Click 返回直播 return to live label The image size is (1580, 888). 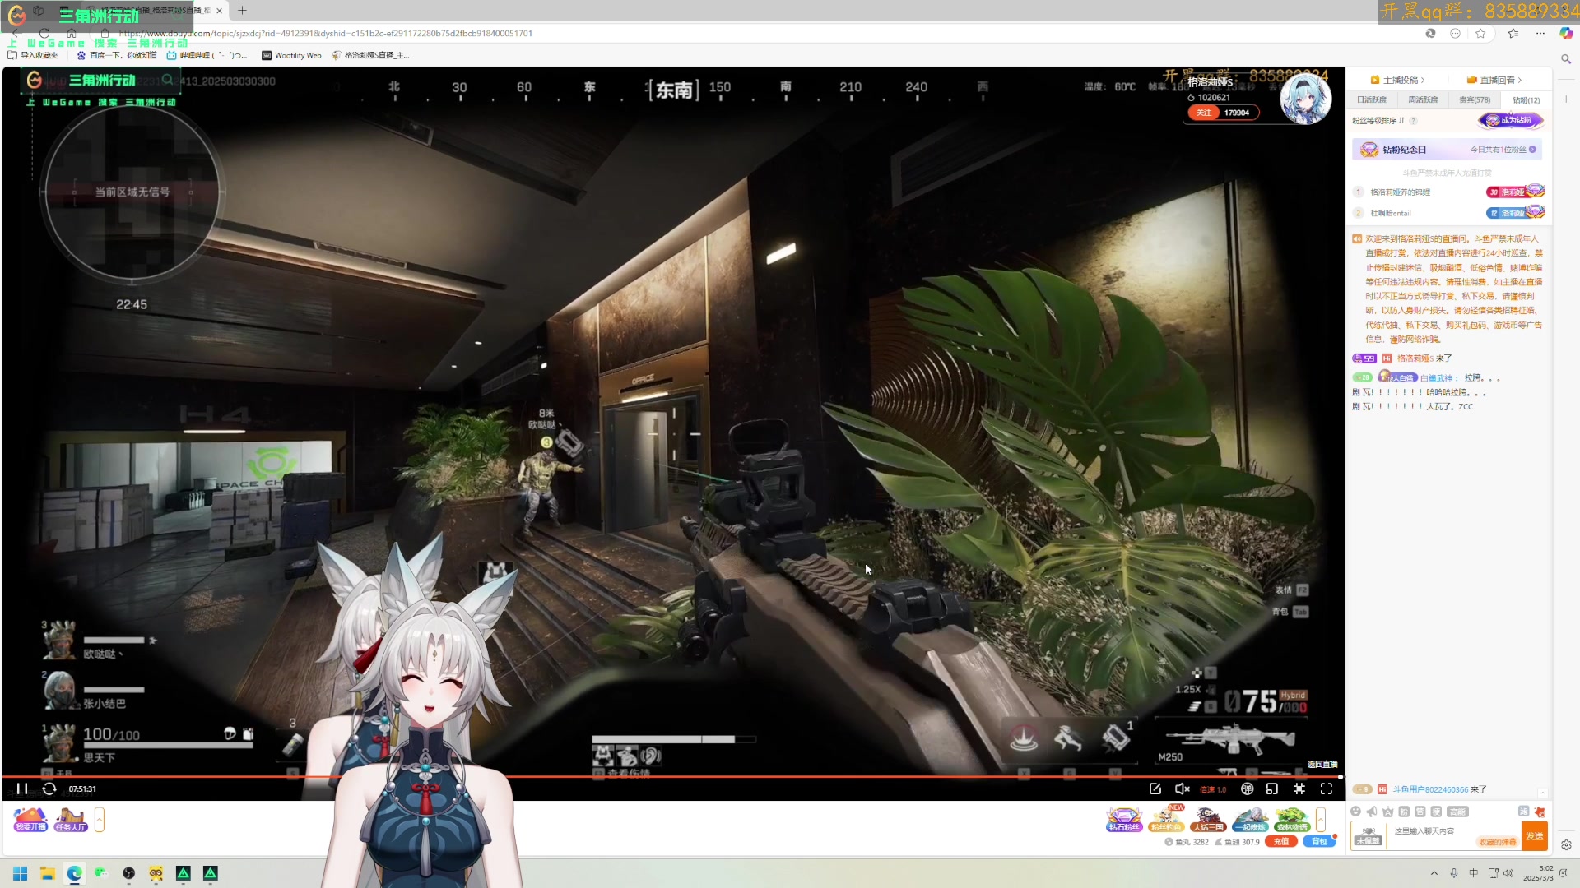coord(1322,765)
